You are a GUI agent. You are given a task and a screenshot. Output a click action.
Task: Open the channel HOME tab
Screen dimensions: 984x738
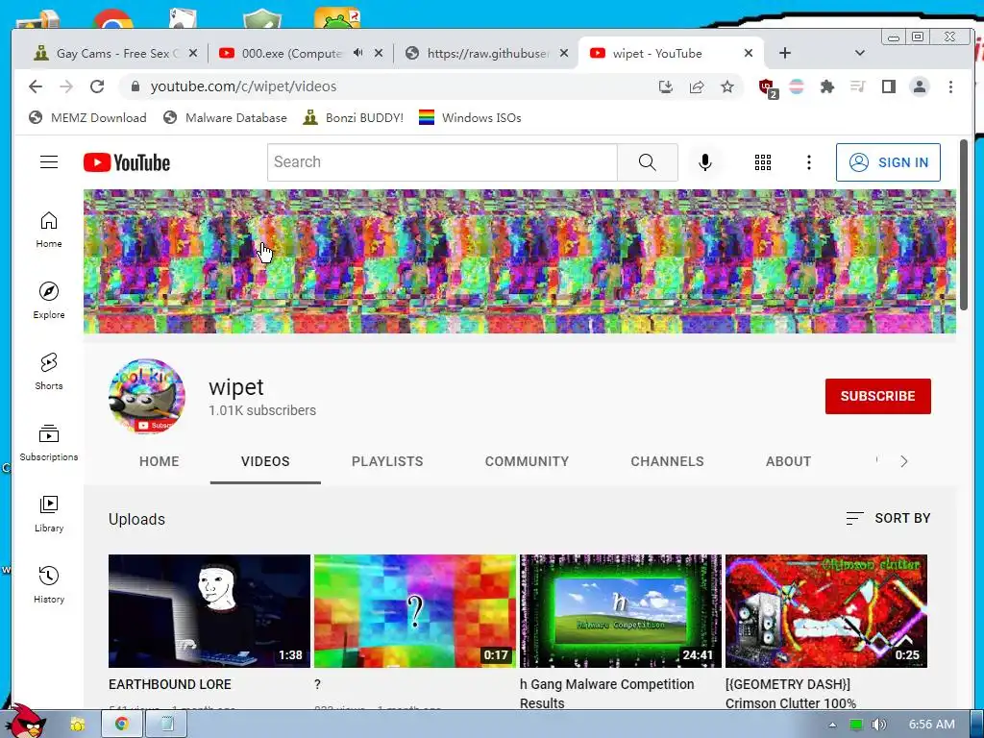(x=160, y=462)
